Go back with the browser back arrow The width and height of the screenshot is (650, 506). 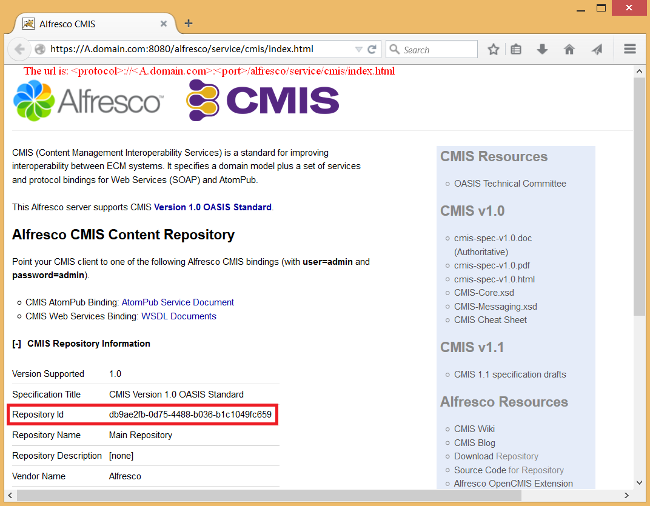pyautogui.click(x=19, y=49)
